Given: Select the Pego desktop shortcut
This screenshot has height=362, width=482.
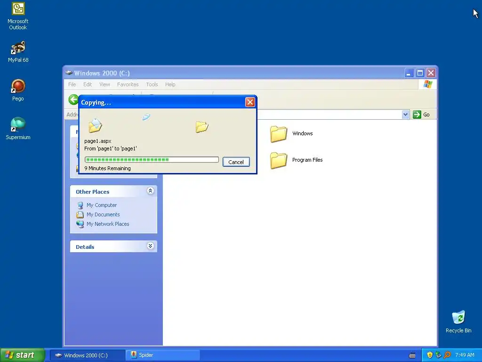Looking at the screenshot, I should (18, 90).
